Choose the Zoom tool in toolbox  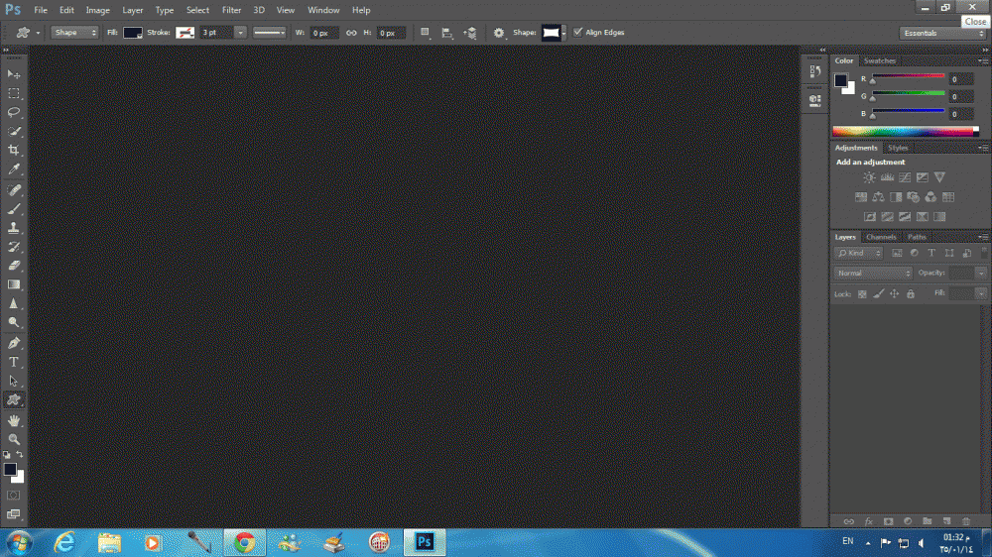(x=14, y=439)
